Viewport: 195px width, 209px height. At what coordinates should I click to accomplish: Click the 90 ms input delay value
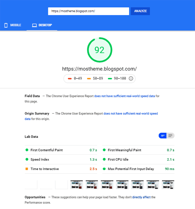(x=169, y=169)
